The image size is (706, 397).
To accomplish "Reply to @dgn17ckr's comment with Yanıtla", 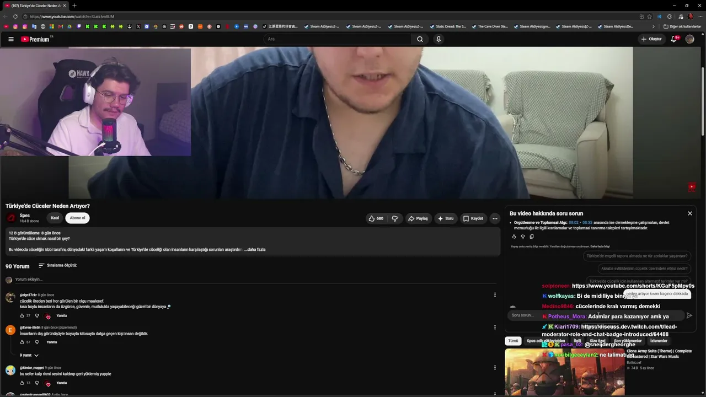I will (x=62, y=316).
